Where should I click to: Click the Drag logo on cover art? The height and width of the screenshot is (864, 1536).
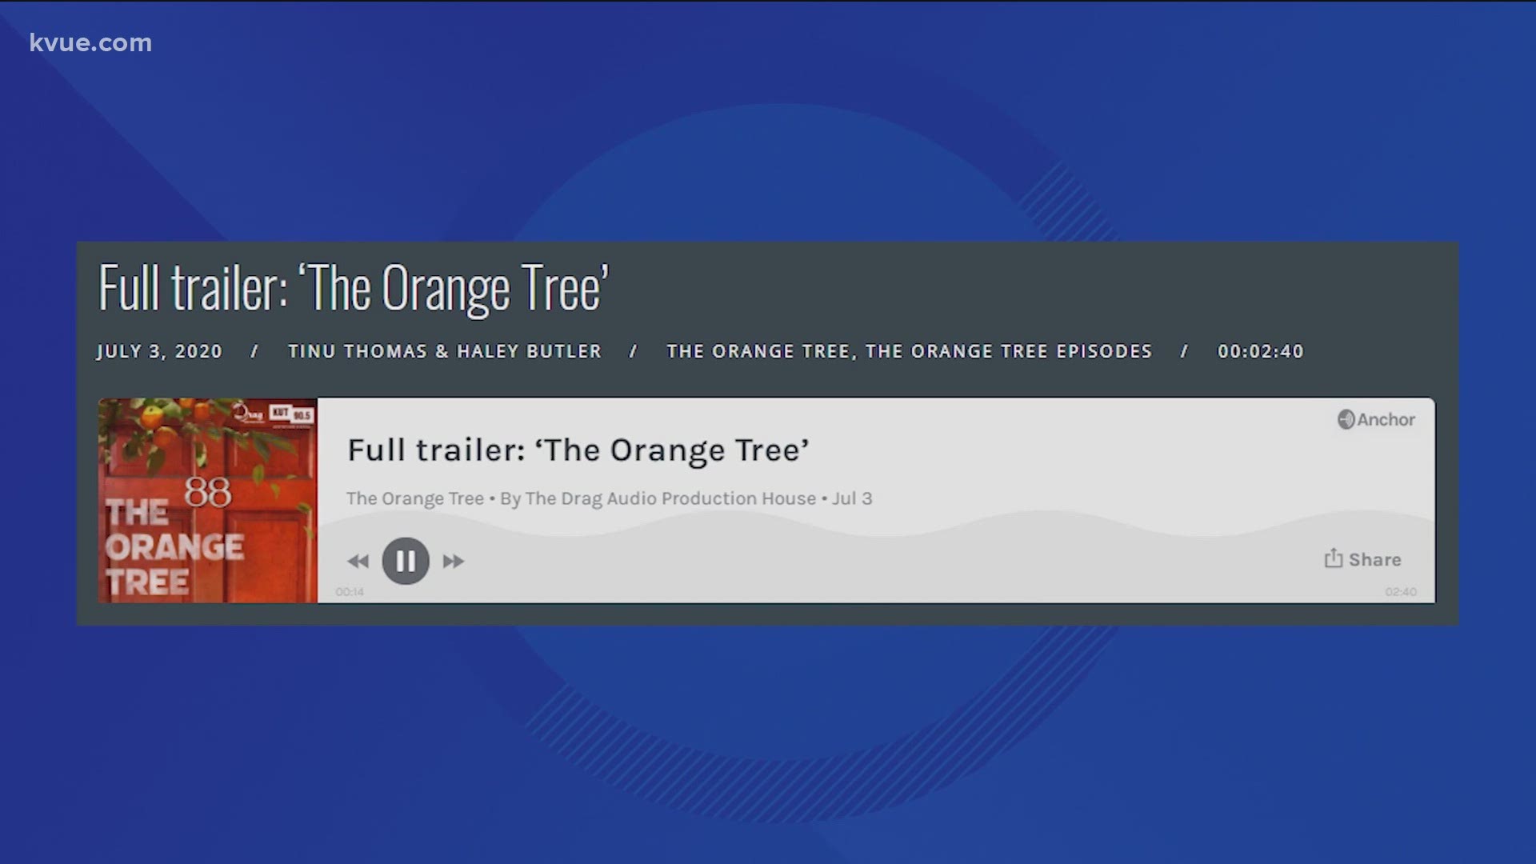[249, 413]
